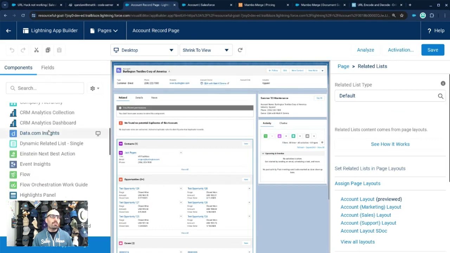Viewport: 450px width, 253px height.
Task: Select the Chatter tab on the canvas
Action: click(283, 123)
